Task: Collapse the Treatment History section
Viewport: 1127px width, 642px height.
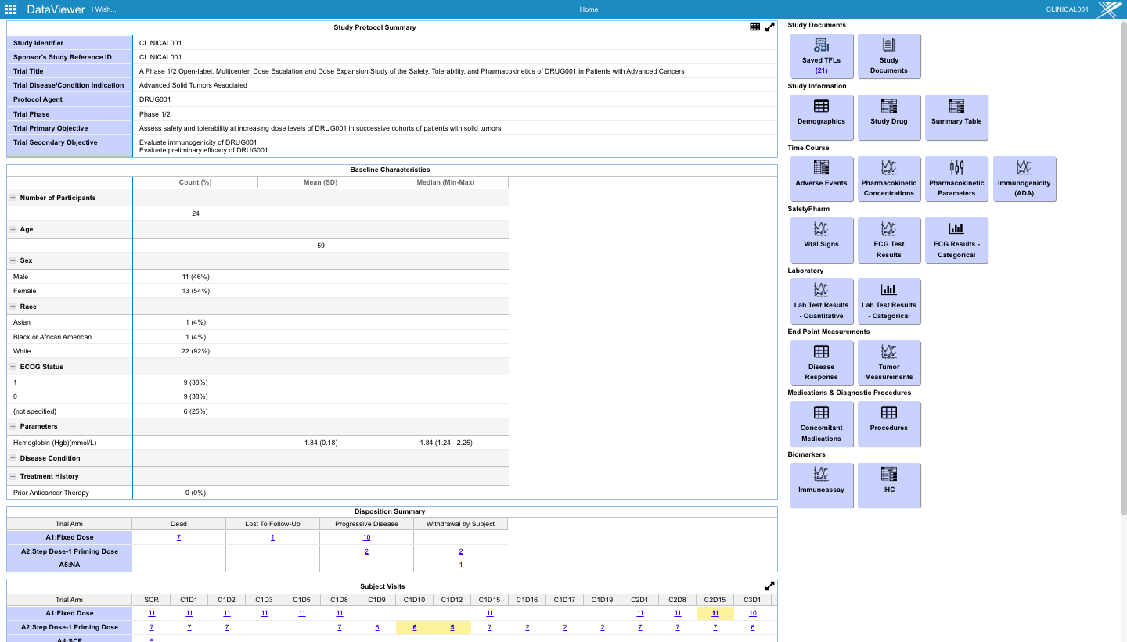Action: [x=13, y=475]
